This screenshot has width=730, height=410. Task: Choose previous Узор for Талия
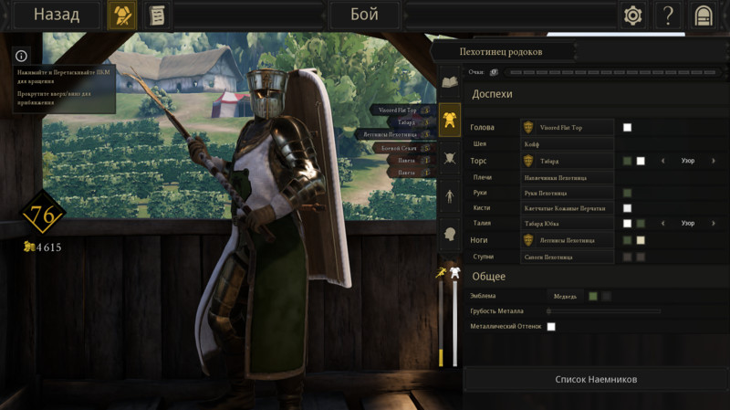[x=663, y=223]
